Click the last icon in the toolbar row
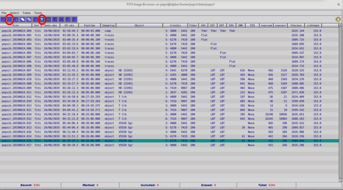This screenshot has width=343, height=190. tap(74, 20)
